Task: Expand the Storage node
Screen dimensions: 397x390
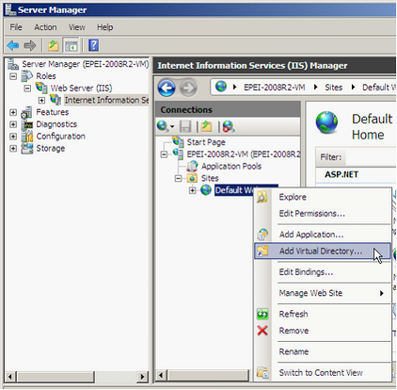Action: coord(13,148)
